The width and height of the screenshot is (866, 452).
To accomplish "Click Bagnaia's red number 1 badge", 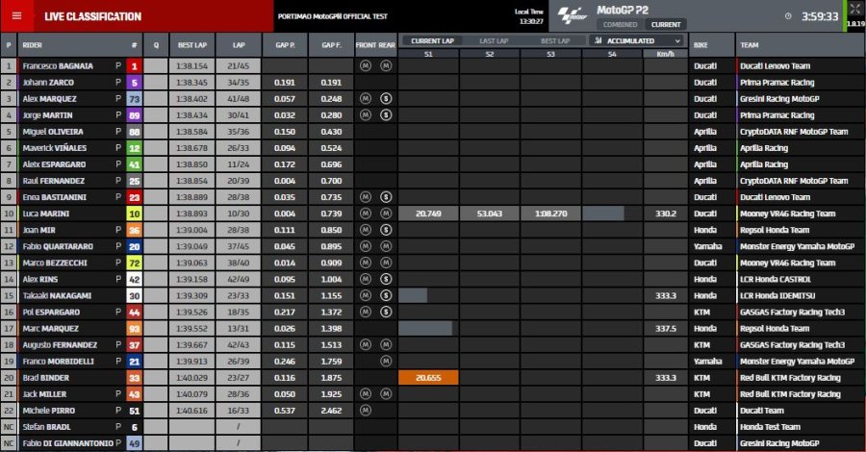I will click(x=134, y=66).
